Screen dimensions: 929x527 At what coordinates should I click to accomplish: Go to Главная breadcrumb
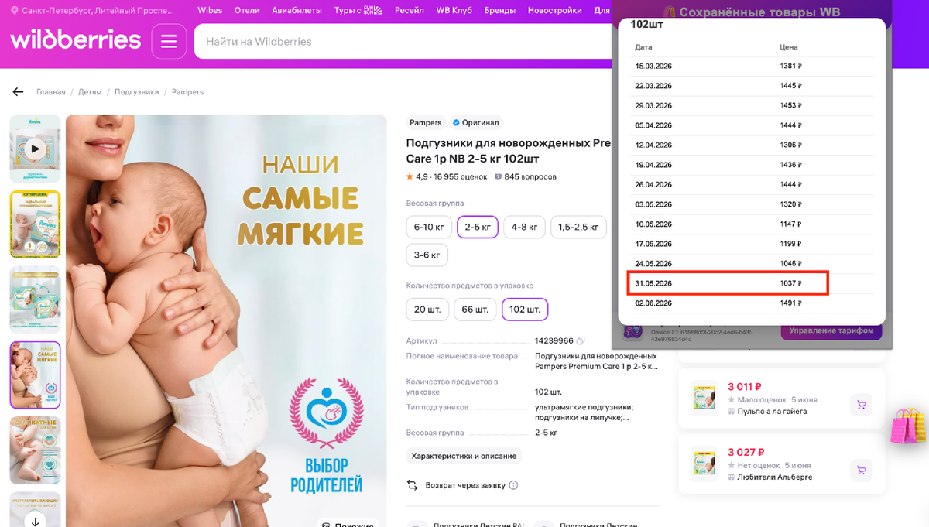[x=51, y=92]
